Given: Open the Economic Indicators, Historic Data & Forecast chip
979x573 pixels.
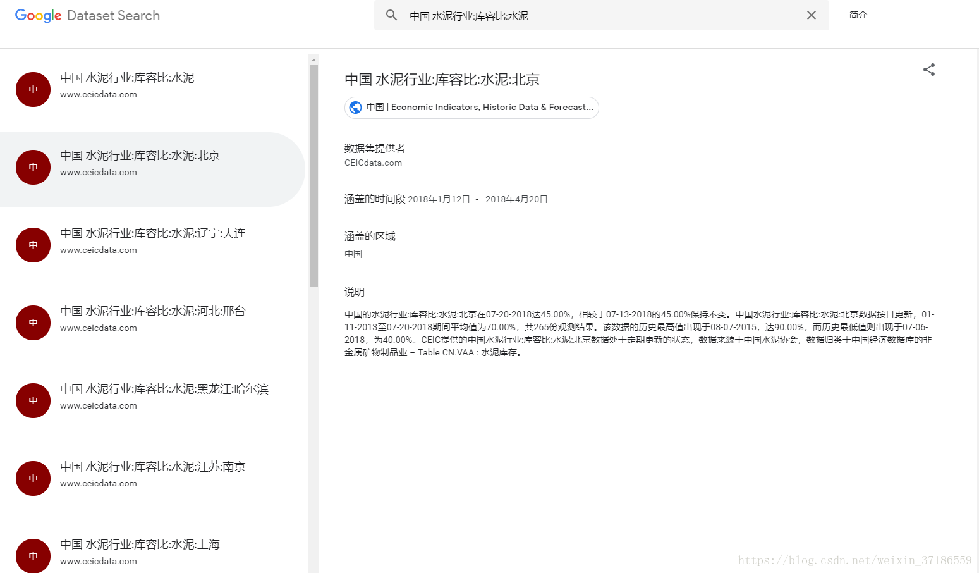Looking at the screenshot, I should point(471,108).
